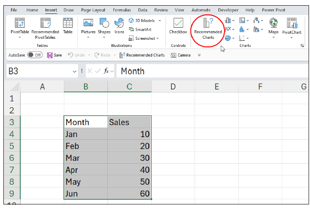Select cell containing May
310x214 pixels.
click(x=86, y=181)
